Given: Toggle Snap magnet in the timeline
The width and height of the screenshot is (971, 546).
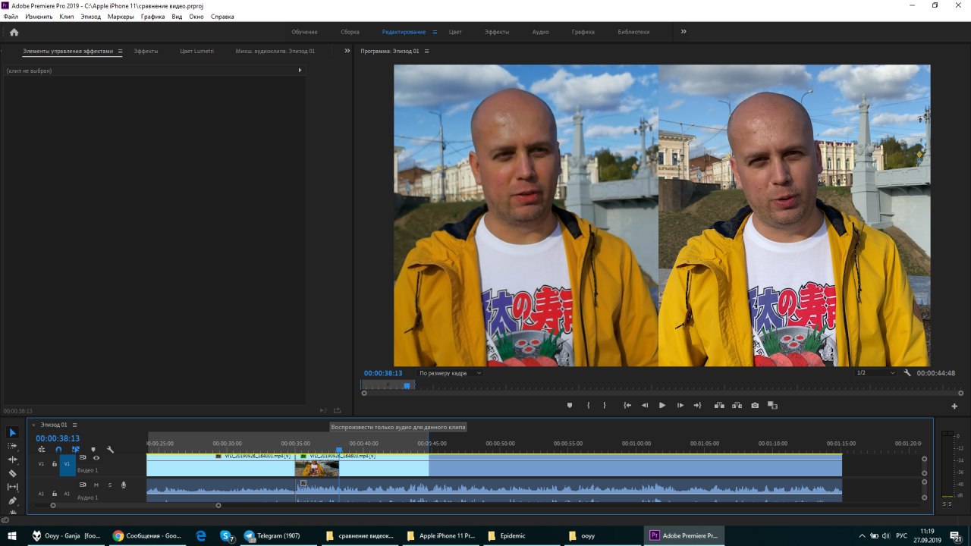Looking at the screenshot, I should click(58, 450).
